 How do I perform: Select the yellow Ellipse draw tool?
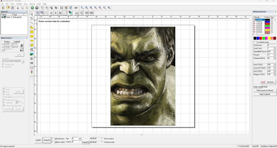pyautogui.click(x=32, y=41)
